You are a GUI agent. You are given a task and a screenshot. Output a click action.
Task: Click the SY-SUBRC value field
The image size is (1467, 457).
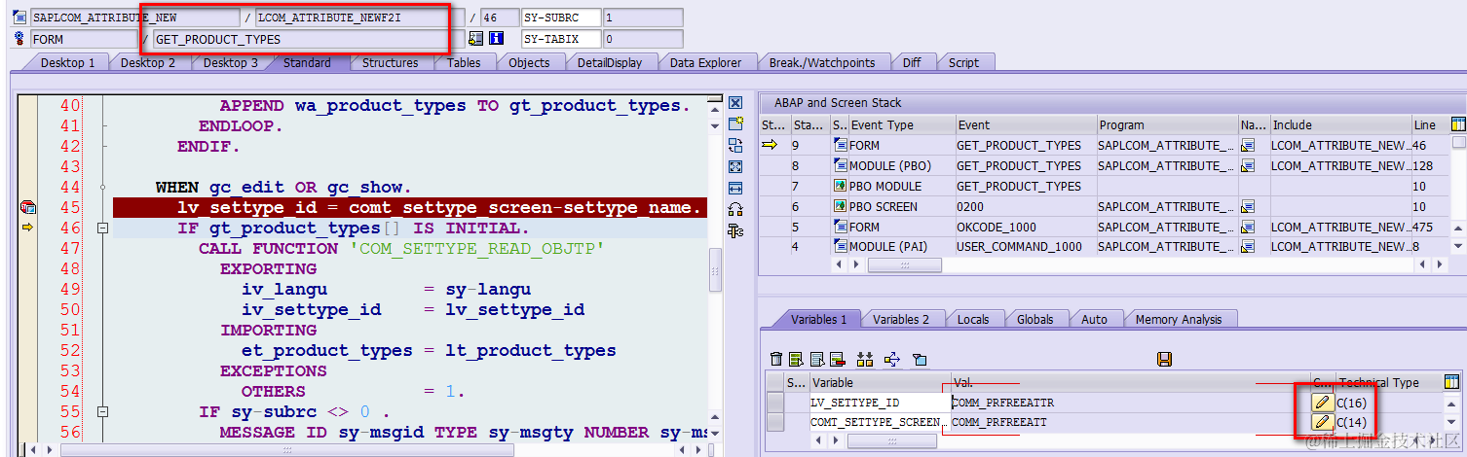(x=643, y=18)
